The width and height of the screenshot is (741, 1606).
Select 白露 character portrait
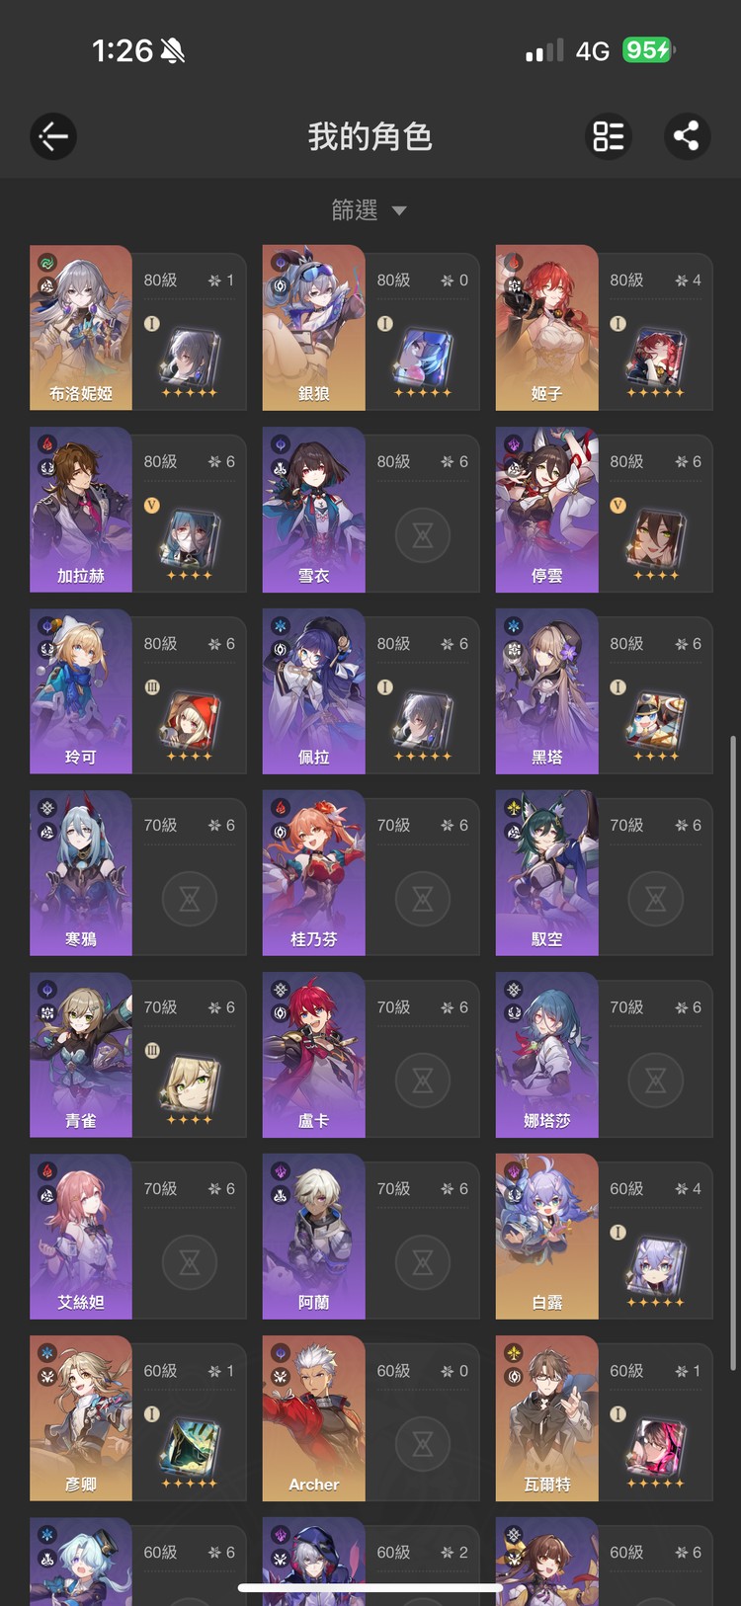(x=546, y=1237)
